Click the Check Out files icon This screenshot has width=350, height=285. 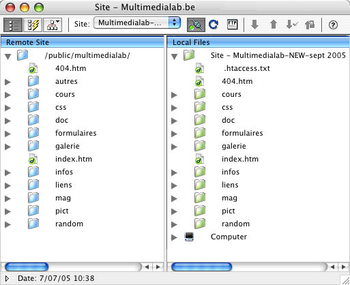click(292, 25)
